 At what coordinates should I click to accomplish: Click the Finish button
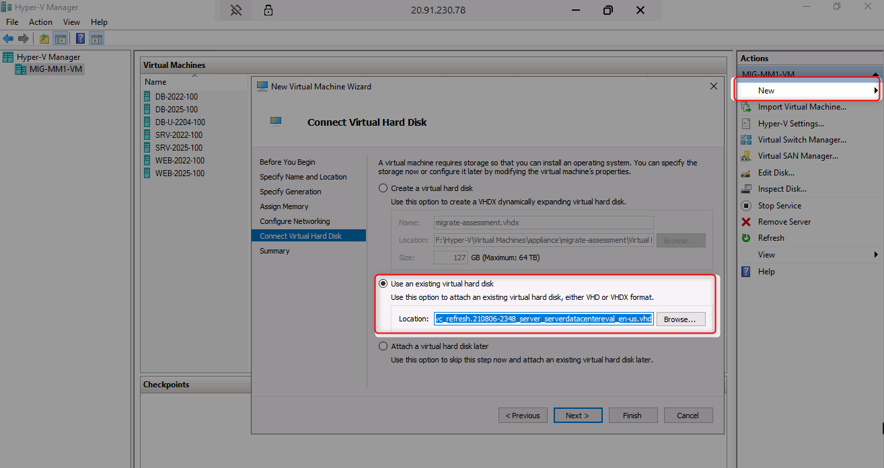[632, 416]
